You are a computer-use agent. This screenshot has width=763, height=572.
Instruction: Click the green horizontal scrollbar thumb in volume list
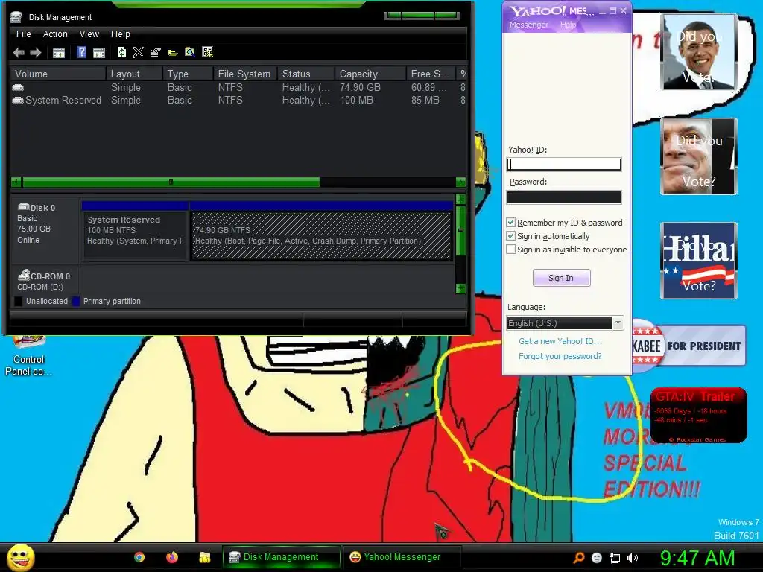171,182
